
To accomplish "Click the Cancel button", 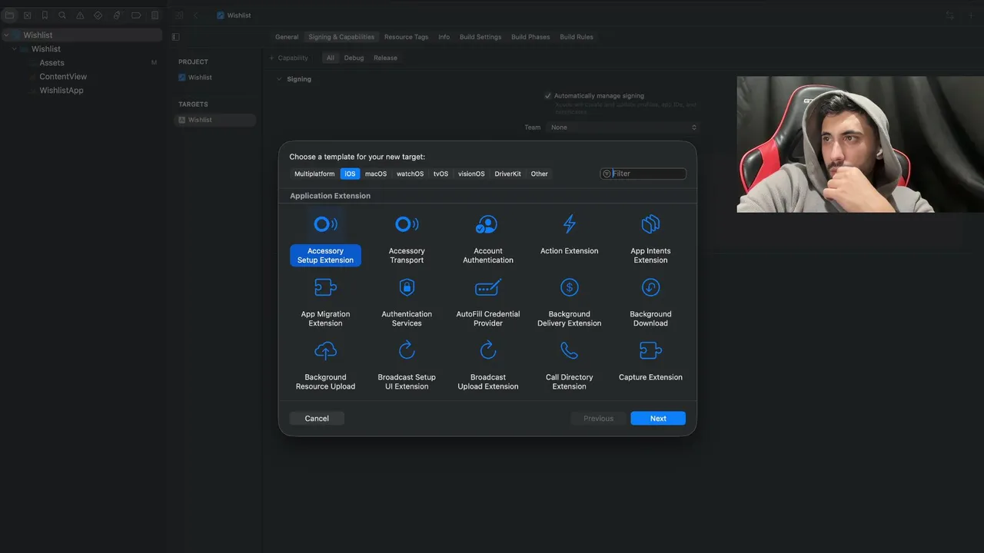I will click(x=317, y=419).
